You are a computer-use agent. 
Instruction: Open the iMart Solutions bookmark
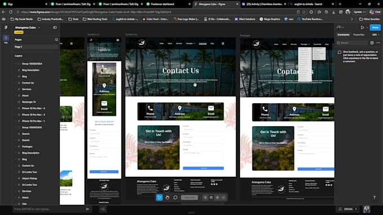click(245, 19)
